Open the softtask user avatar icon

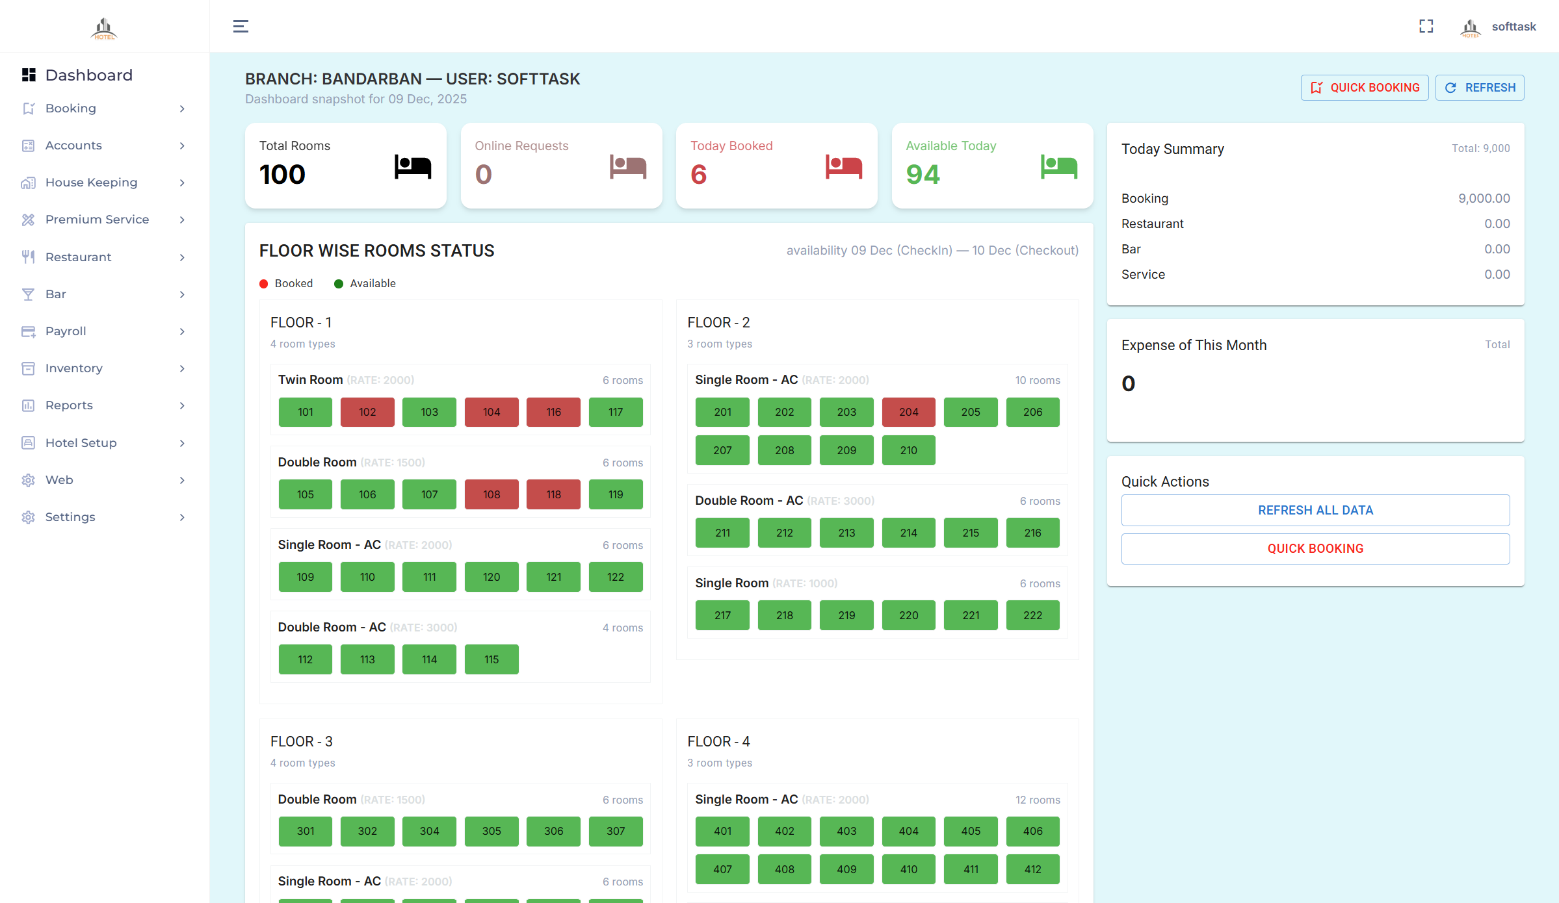(1470, 27)
